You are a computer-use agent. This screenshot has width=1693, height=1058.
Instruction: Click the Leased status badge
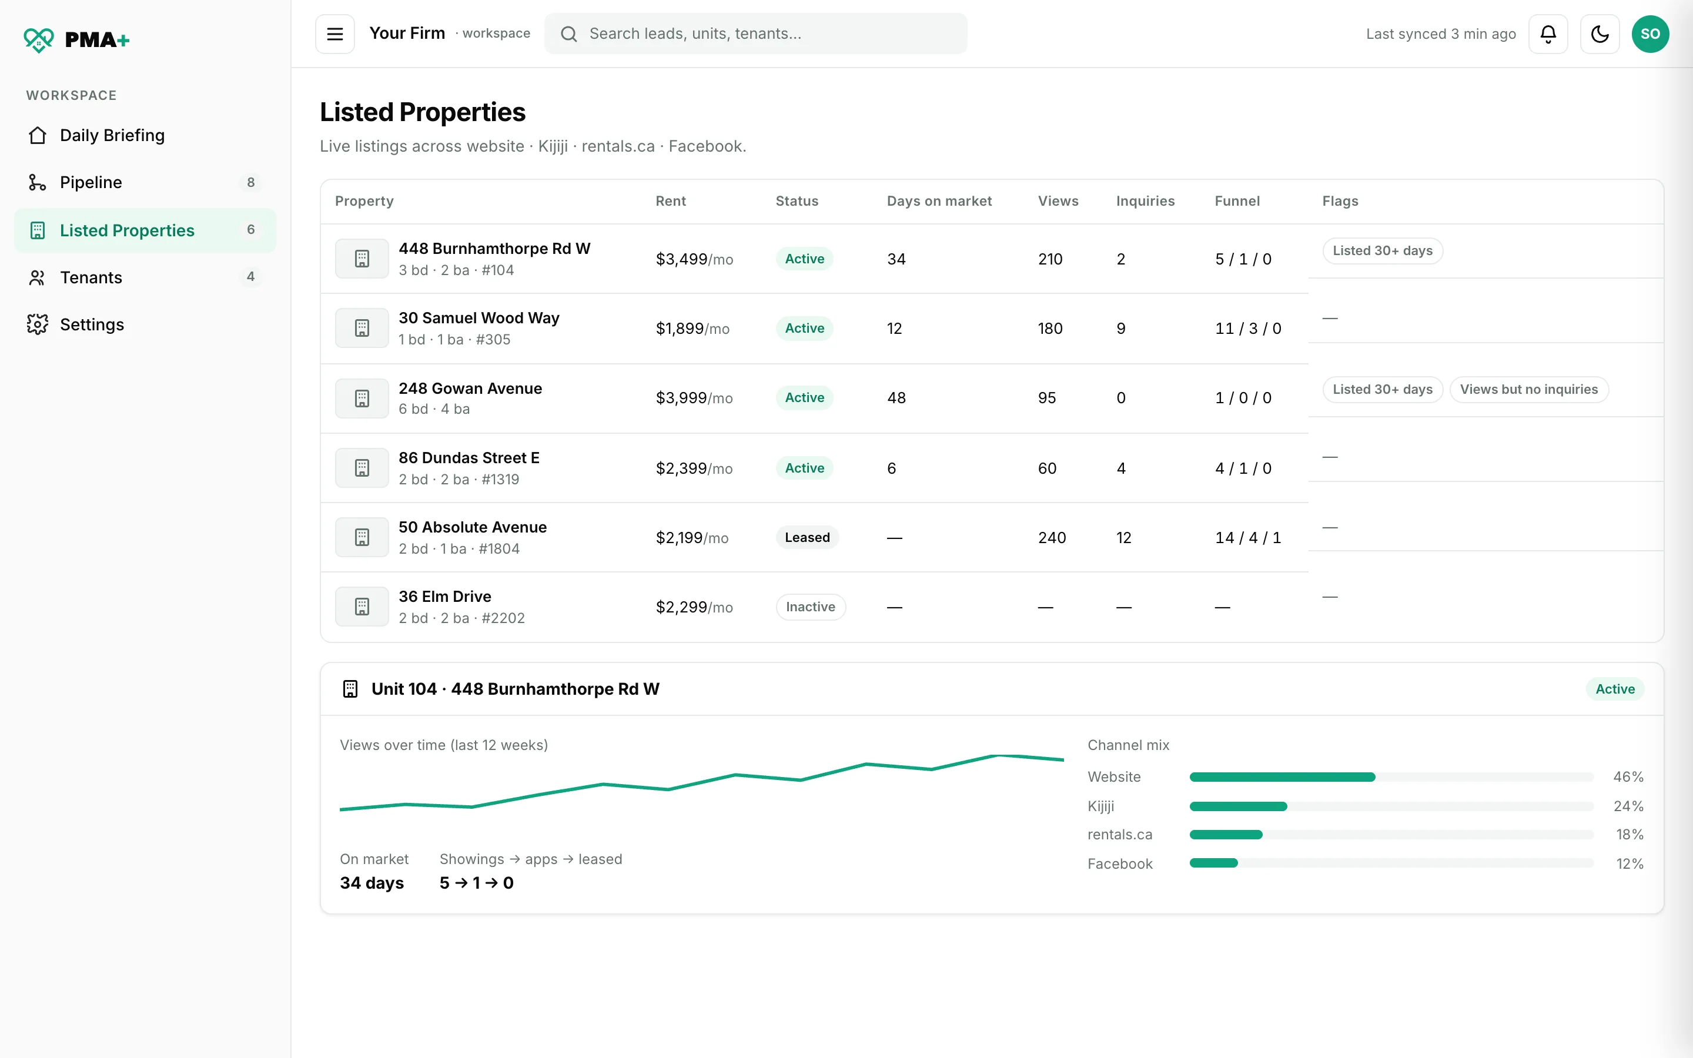(807, 537)
